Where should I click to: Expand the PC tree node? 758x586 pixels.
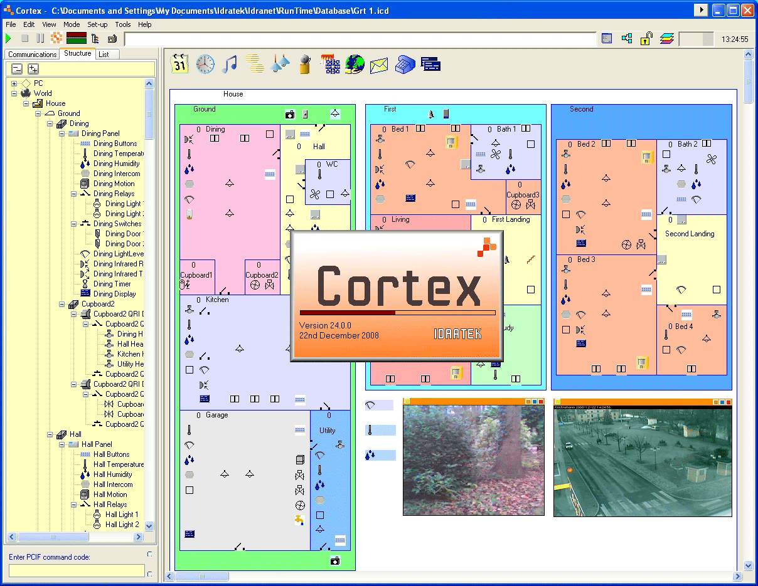point(14,83)
